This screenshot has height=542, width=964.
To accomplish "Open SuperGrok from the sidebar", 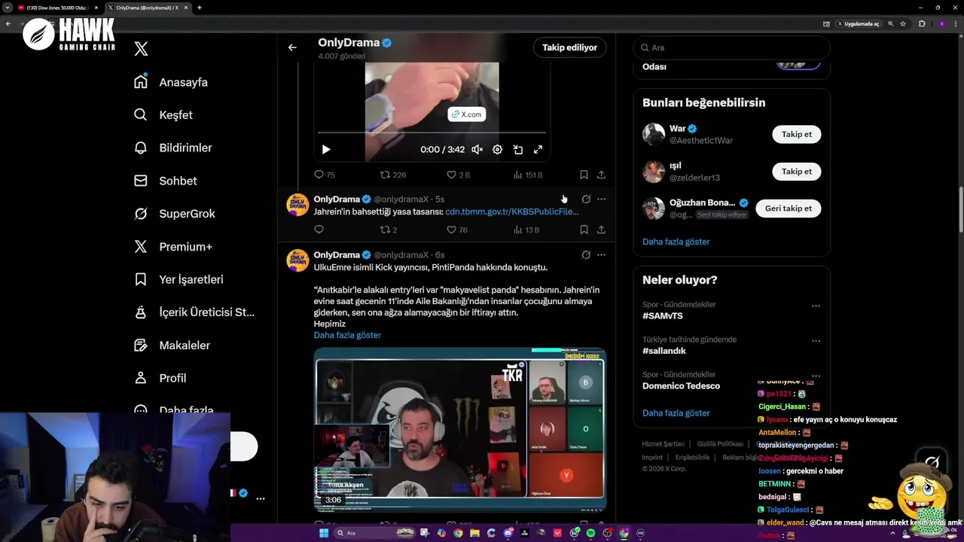I will pos(175,214).
